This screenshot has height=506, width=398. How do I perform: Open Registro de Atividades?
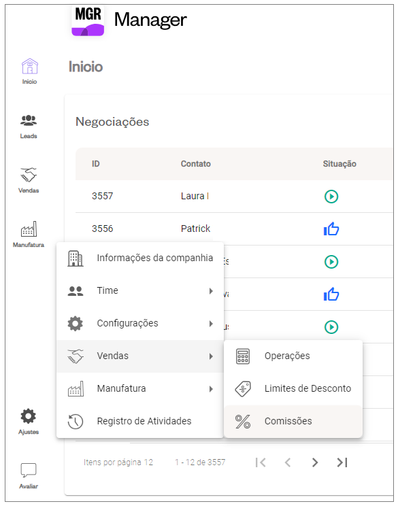click(139, 421)
